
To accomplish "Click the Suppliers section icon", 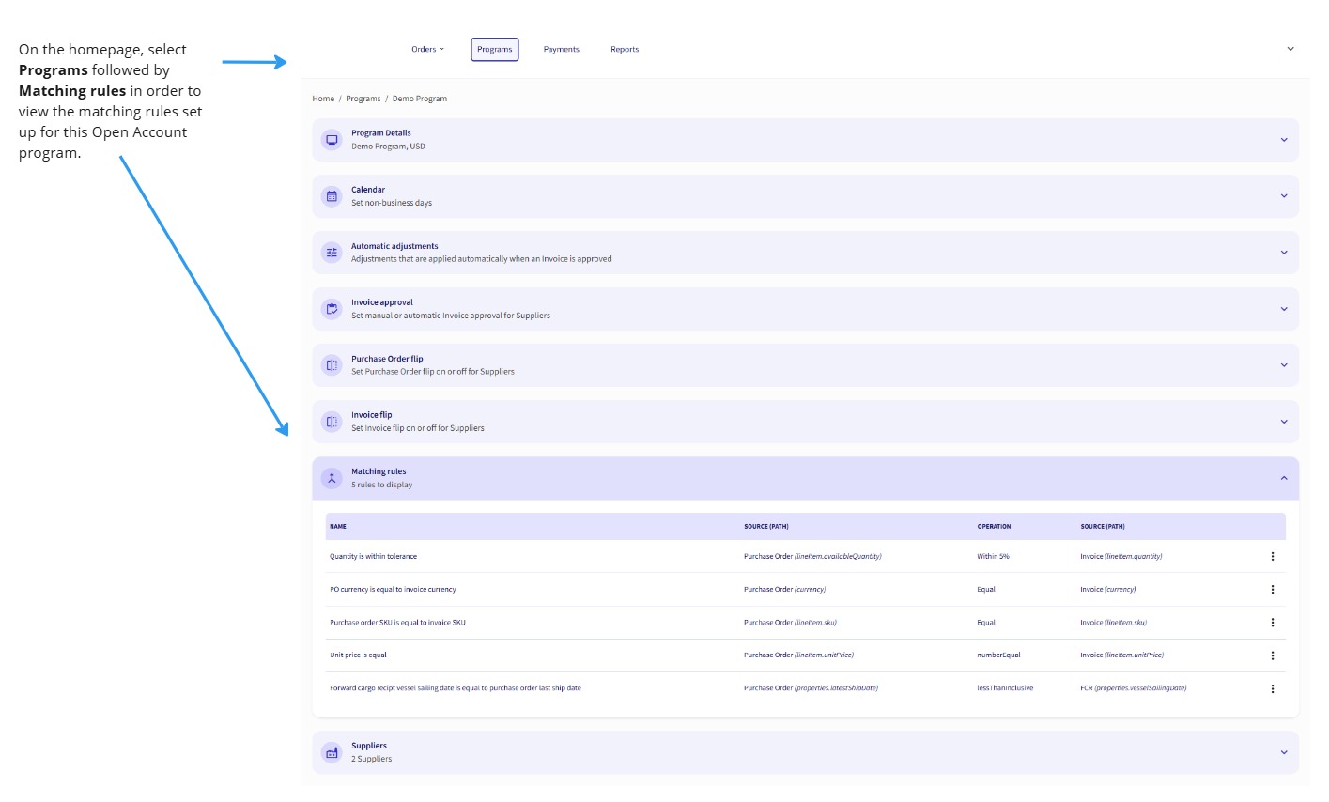I will point(331,751).
